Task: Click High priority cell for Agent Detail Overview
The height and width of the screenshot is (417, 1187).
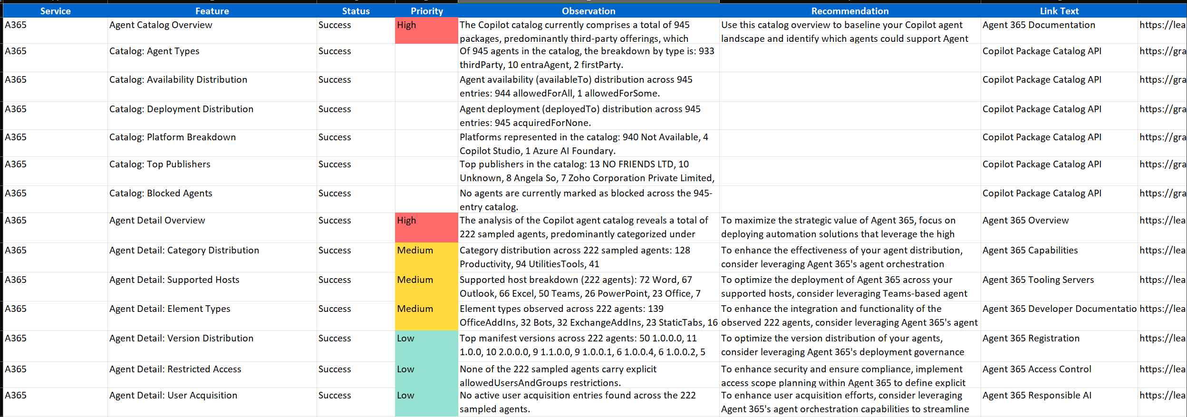Action: click(x=426, y=228)
